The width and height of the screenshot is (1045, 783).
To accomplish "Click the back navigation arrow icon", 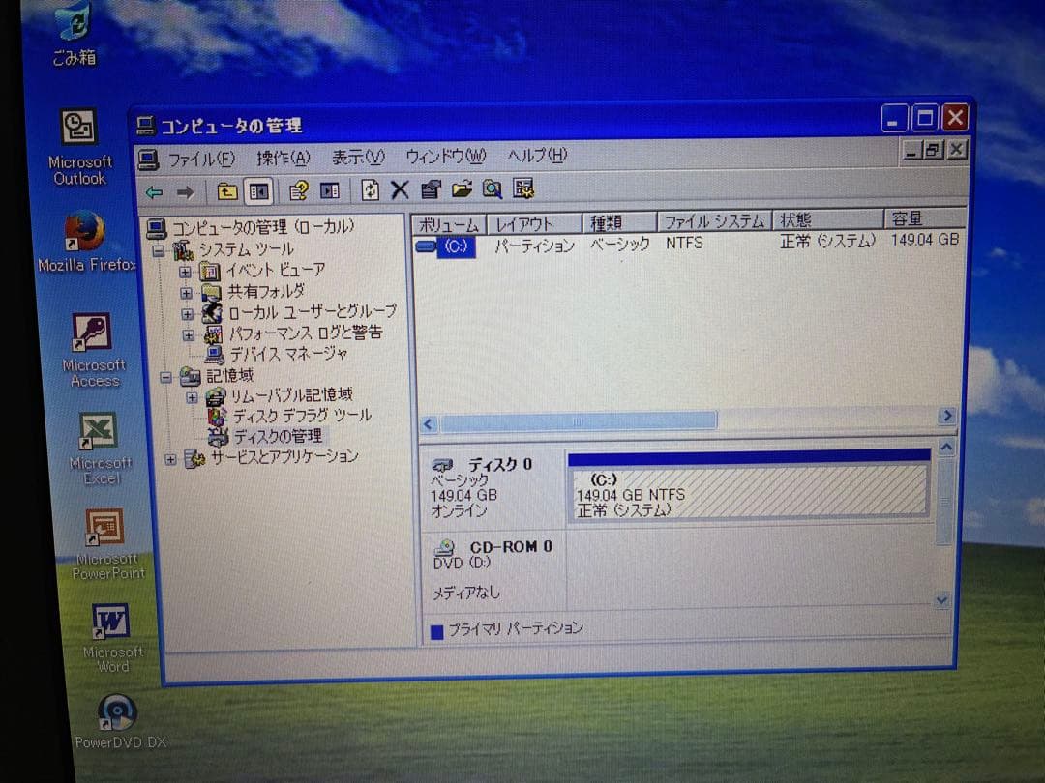I will [x=153, y=189].
